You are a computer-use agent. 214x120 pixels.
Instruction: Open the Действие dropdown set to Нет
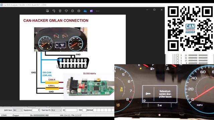click(x=18, y=110)
